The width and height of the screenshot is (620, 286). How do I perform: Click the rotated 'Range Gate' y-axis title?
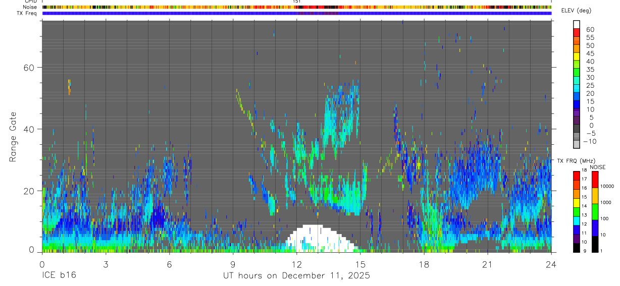point(14,137)
